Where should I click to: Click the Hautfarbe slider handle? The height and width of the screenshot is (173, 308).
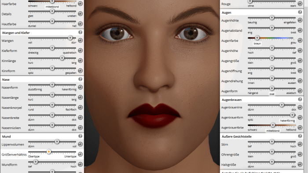(x=52, y=21)
